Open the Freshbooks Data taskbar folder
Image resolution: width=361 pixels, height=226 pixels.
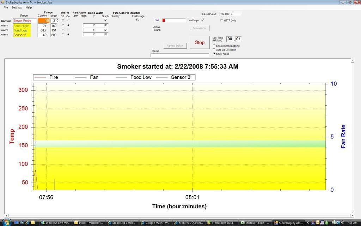(223, 223)
